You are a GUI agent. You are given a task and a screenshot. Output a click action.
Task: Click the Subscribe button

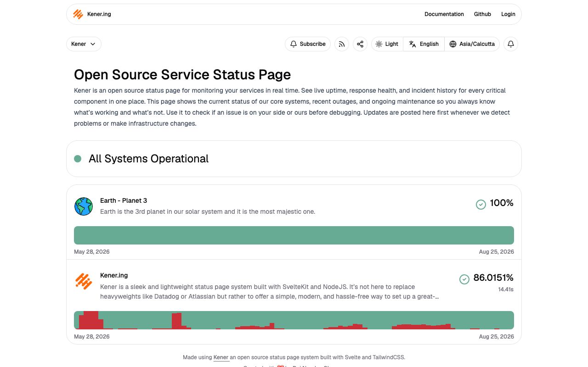[x=308, y=44]
